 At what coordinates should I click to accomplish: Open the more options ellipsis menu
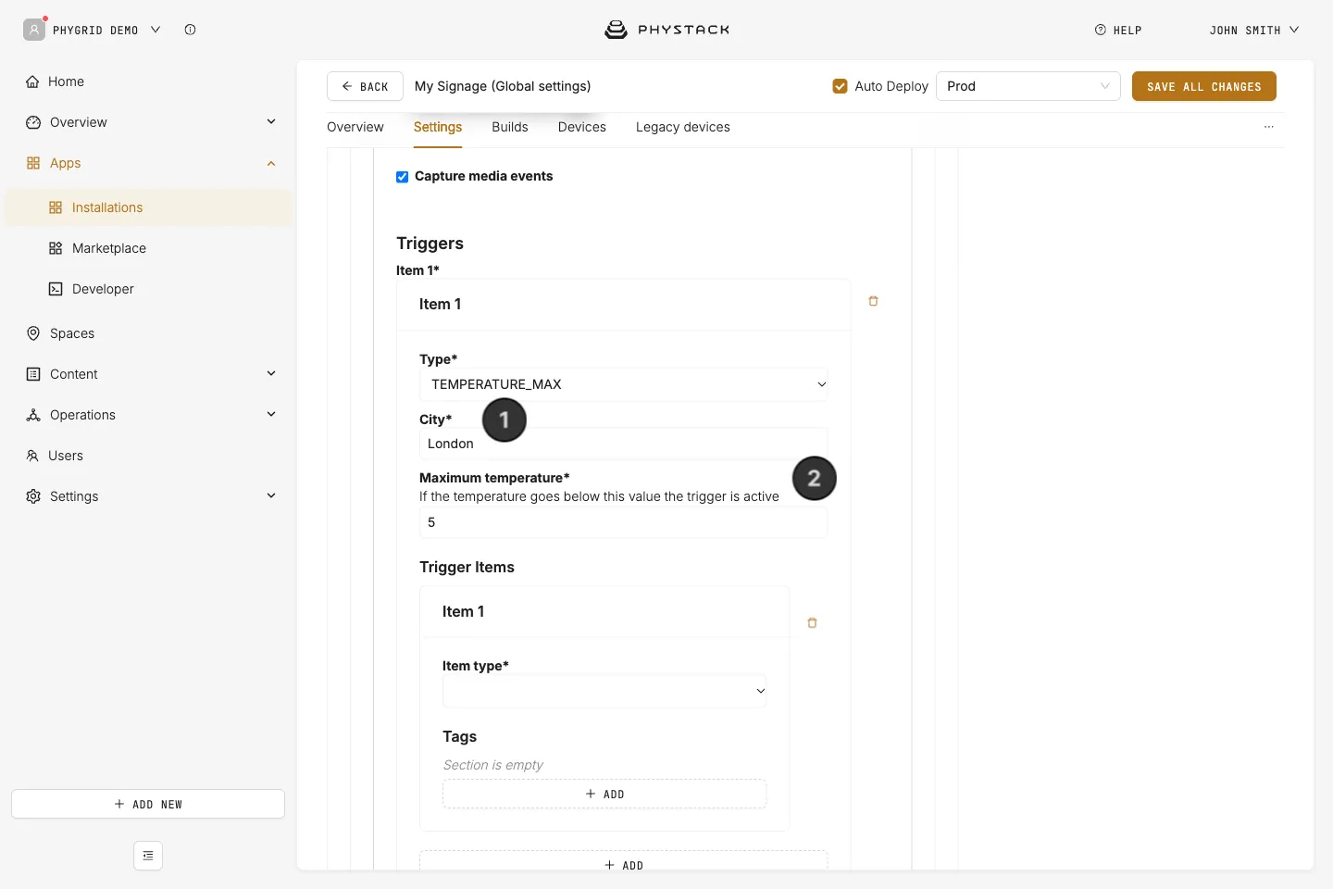click(x=1268, y=127)
